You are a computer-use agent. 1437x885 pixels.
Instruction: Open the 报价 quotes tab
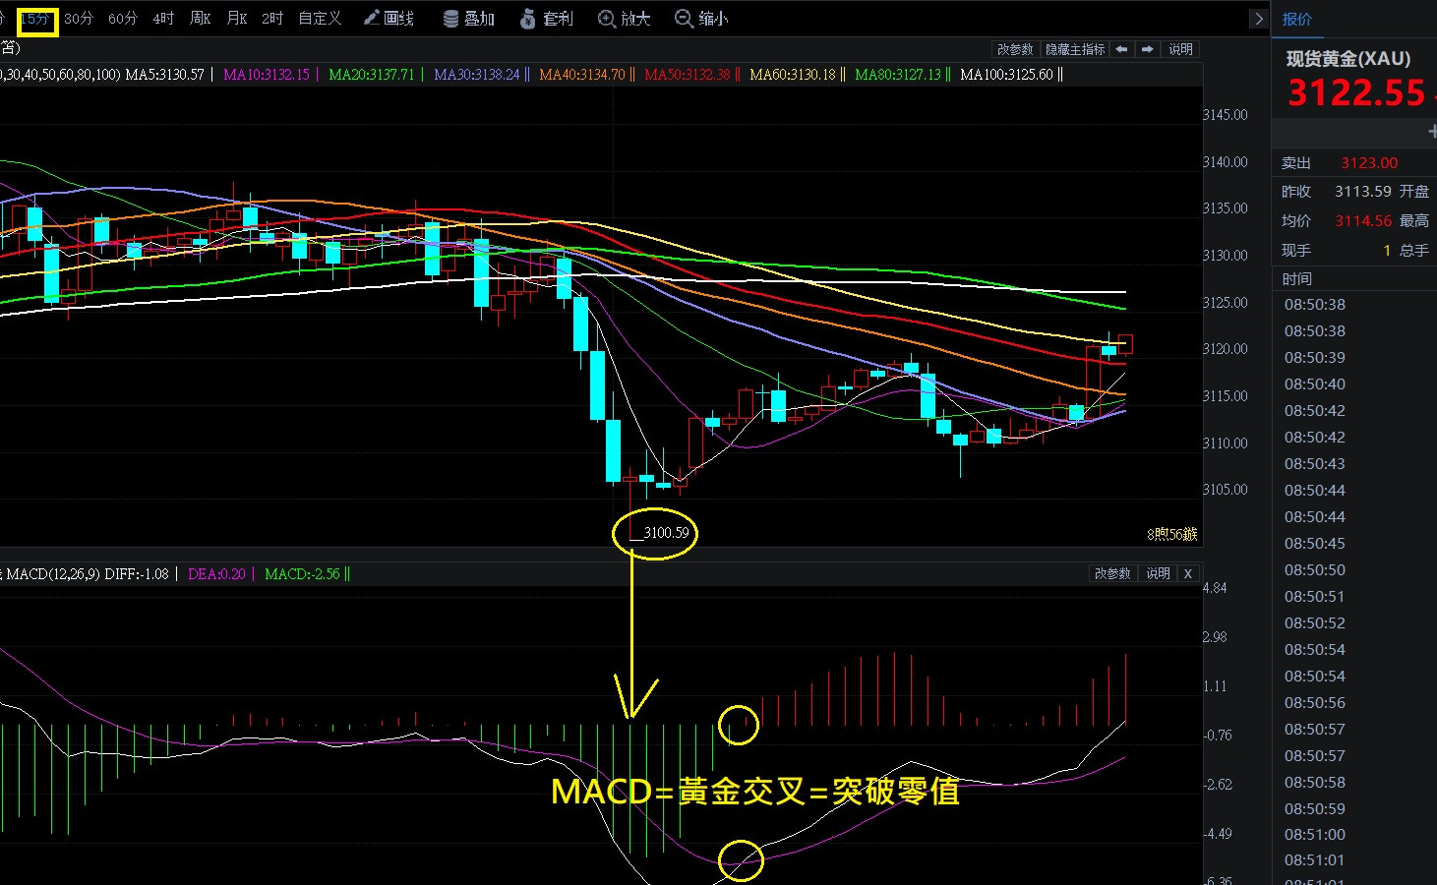point(1297,19)
